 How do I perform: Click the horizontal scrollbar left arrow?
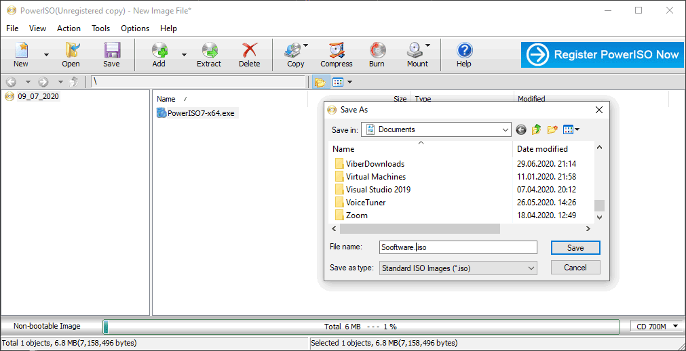tap(335, 228)
